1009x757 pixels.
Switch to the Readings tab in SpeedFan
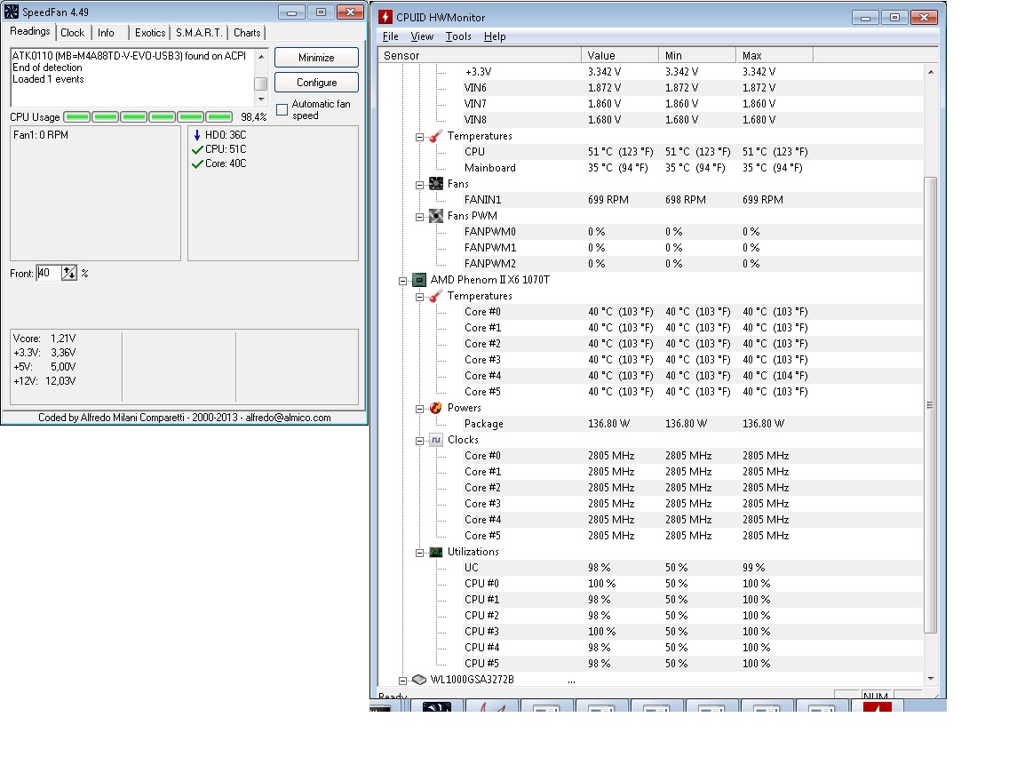tap(29, 32)
